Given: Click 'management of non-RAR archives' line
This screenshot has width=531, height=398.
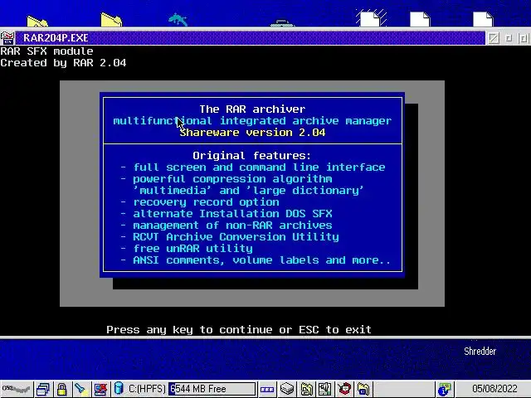Looking at the screenshot, I should 232,225.
